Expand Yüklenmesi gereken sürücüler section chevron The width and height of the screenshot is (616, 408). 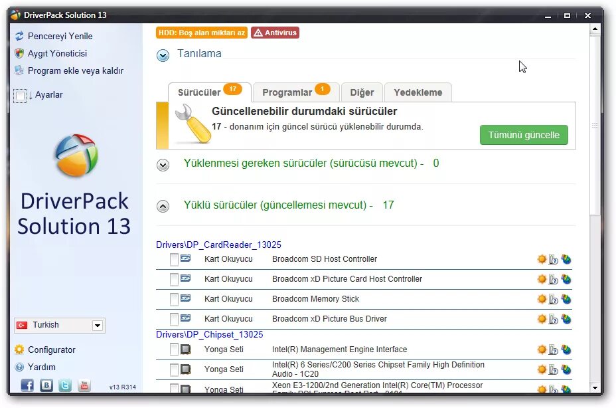[x=163, y=165]
